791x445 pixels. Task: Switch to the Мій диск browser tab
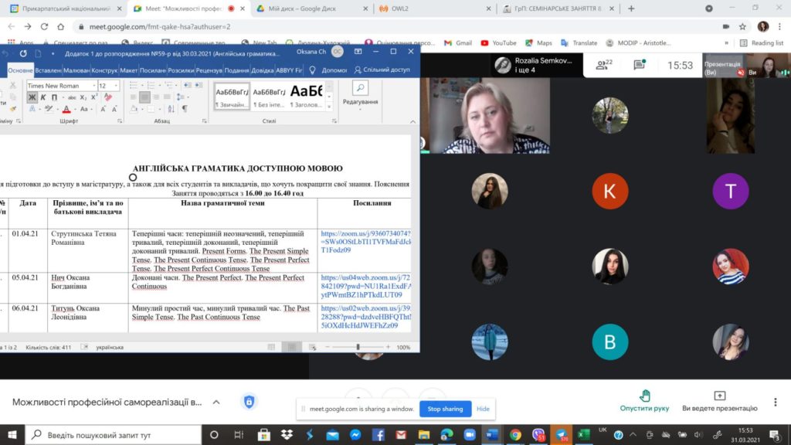[x=307, y=8]
